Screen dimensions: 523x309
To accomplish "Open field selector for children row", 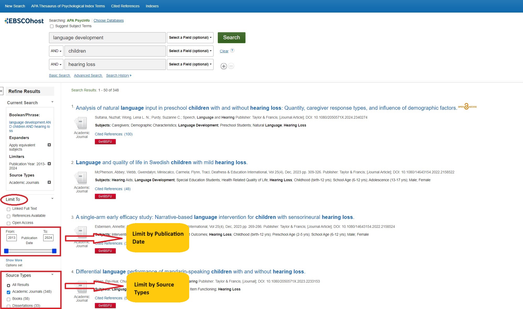I will coord(190,51).
